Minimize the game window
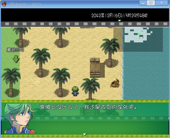The width and height of the screenshot is (170, 138). 143,3
